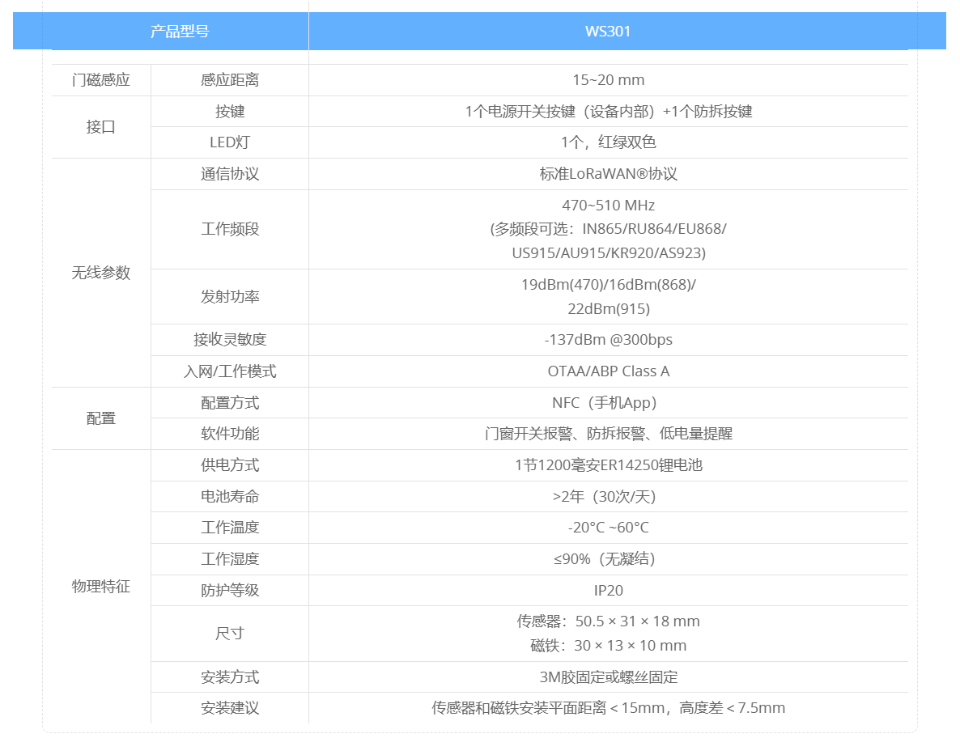Click the 软件功能 row label

click(230, 434)
